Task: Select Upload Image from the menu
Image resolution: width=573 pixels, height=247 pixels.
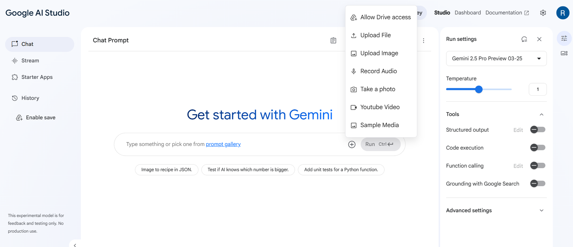Action: click(x=379, y=53)
